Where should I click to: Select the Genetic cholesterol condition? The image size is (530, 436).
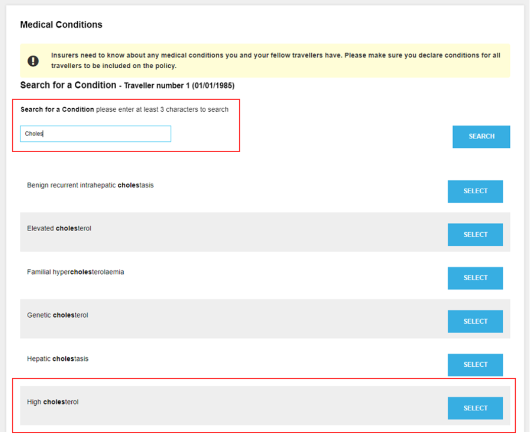[475, 321]
